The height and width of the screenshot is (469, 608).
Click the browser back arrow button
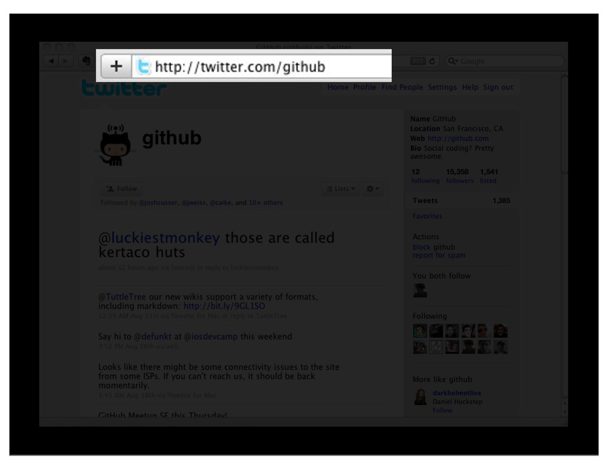(x=51, y=61)
